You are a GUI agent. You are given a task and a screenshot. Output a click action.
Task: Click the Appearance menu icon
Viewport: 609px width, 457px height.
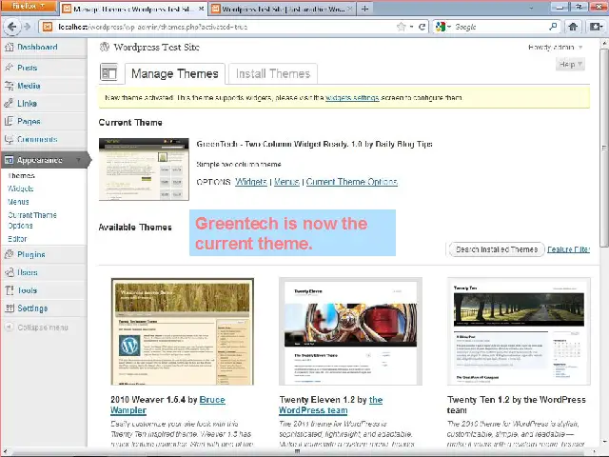pyautogui.click(x=10, y=160)
